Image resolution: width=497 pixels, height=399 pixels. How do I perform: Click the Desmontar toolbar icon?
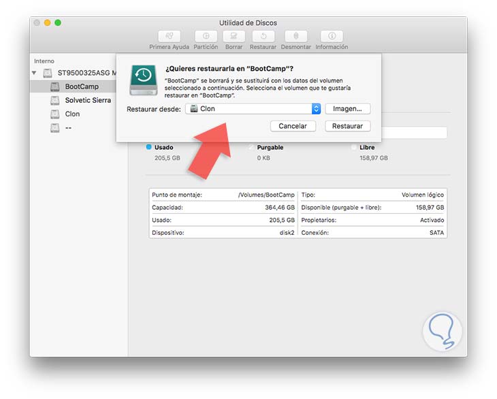click(x=295, y=36)
